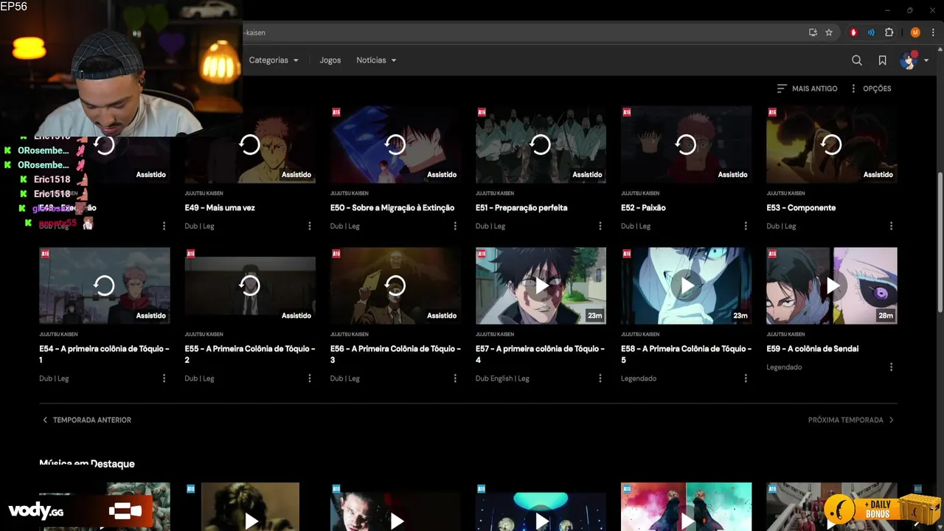The height and width of the screenshot is (531, 944).
Task: Expand the Notícias dropdown
Action: click(376, 60)
